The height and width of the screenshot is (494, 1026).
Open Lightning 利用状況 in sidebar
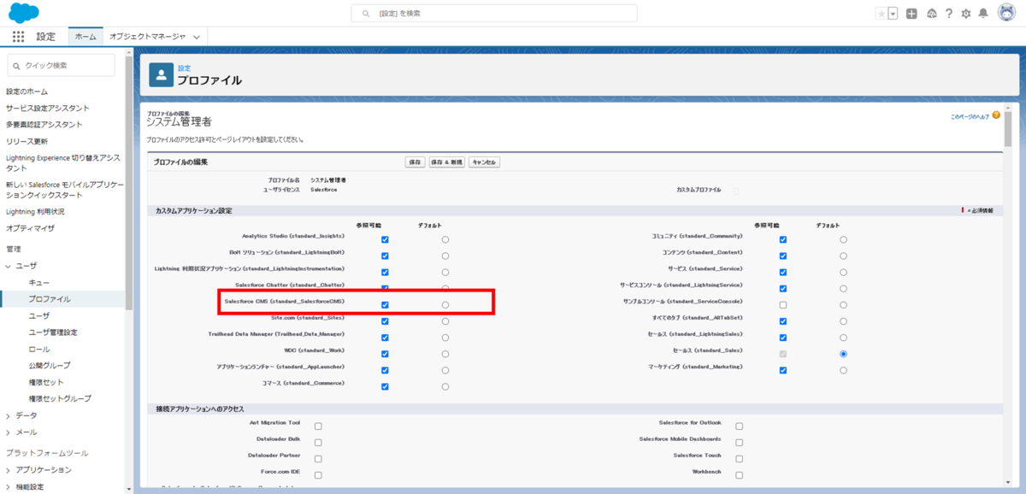(x=35, y=211)
